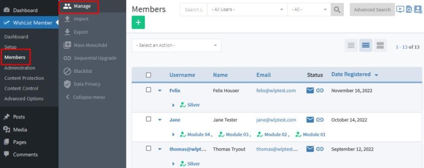Expand the dropdown arrow next to thomas@wlpt…
Screen dimensions: 424x168
click(159, 149)
